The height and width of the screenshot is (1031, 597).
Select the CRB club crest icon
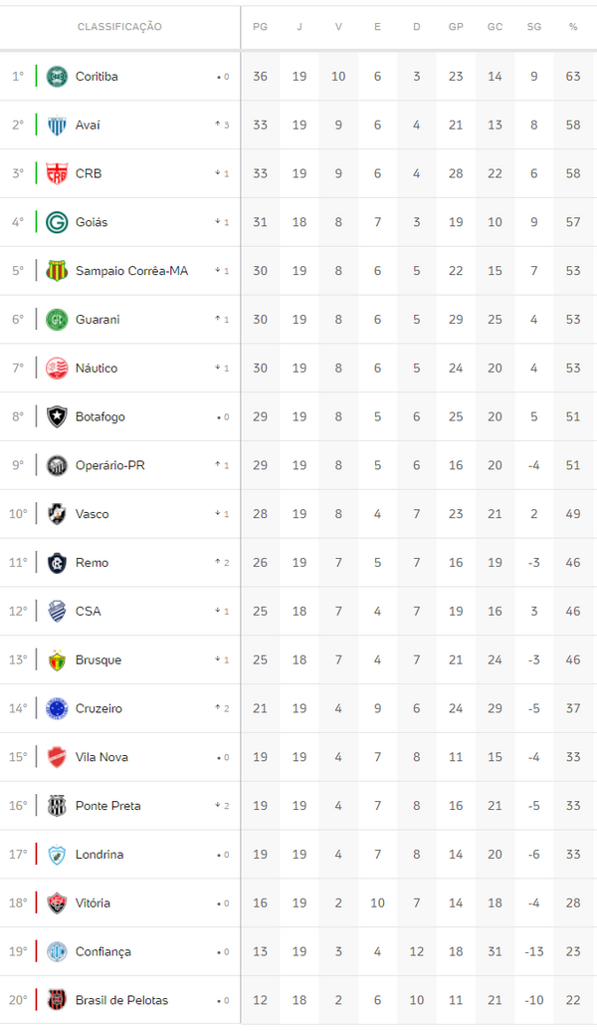click(57, 173)
